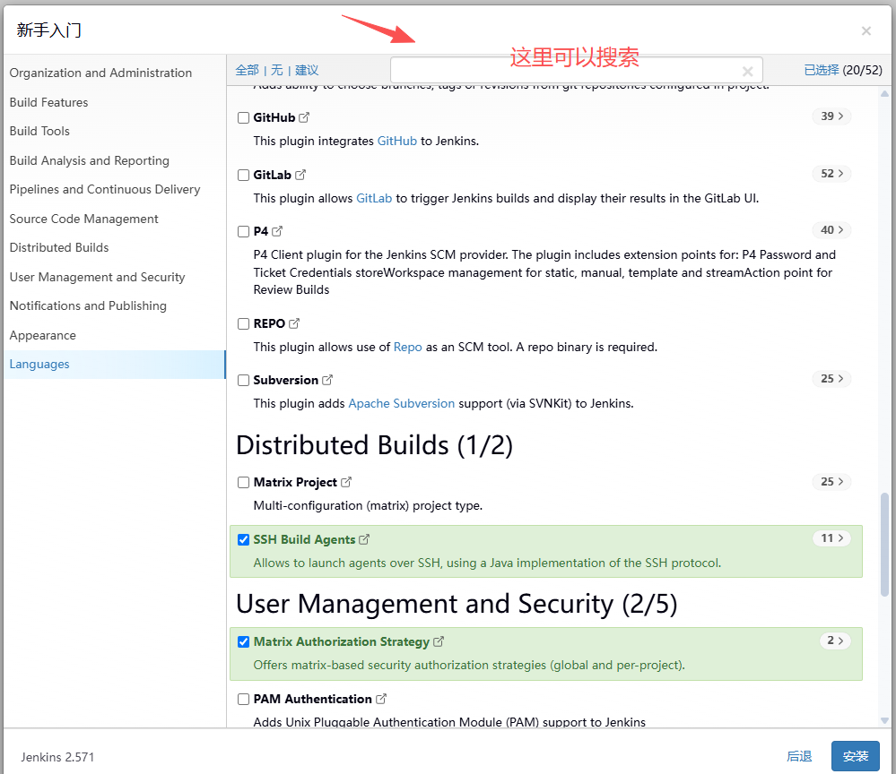Expand SSH Build Agents' 11 dependencies badge
896x774 pixels.
[831, 538]
